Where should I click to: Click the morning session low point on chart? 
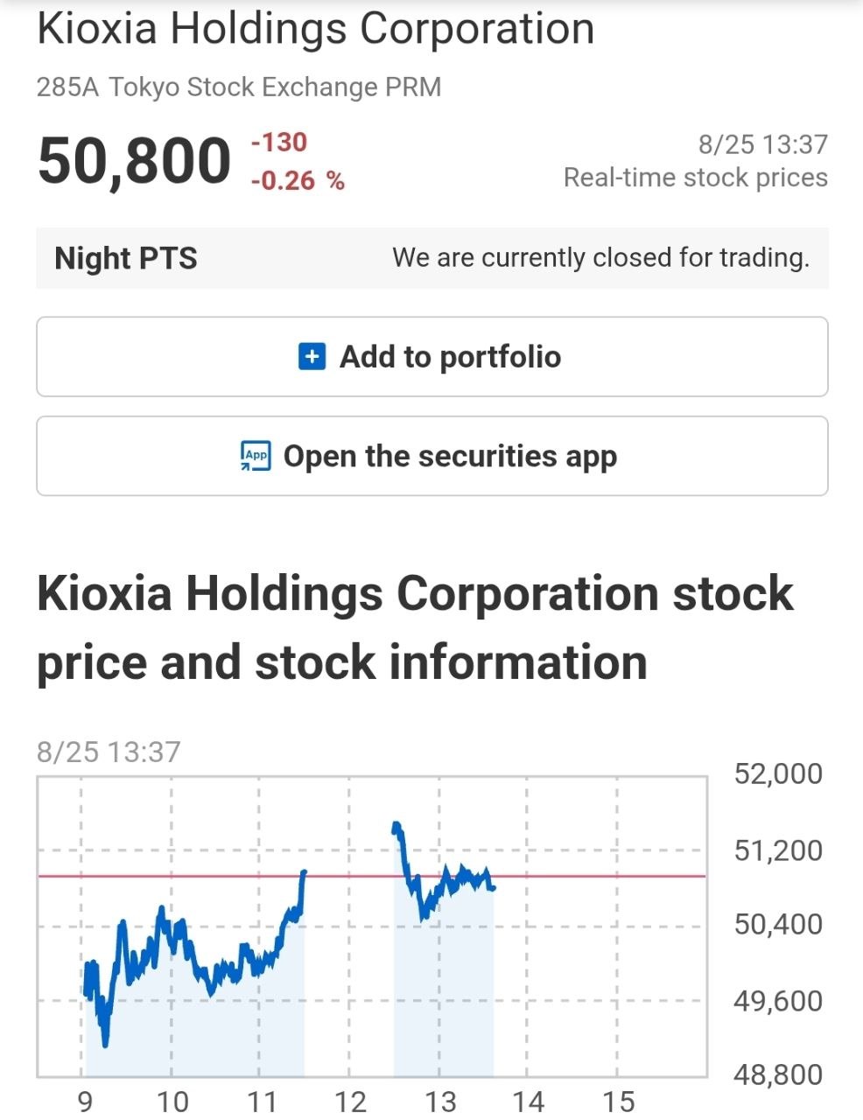(106, 1043)
